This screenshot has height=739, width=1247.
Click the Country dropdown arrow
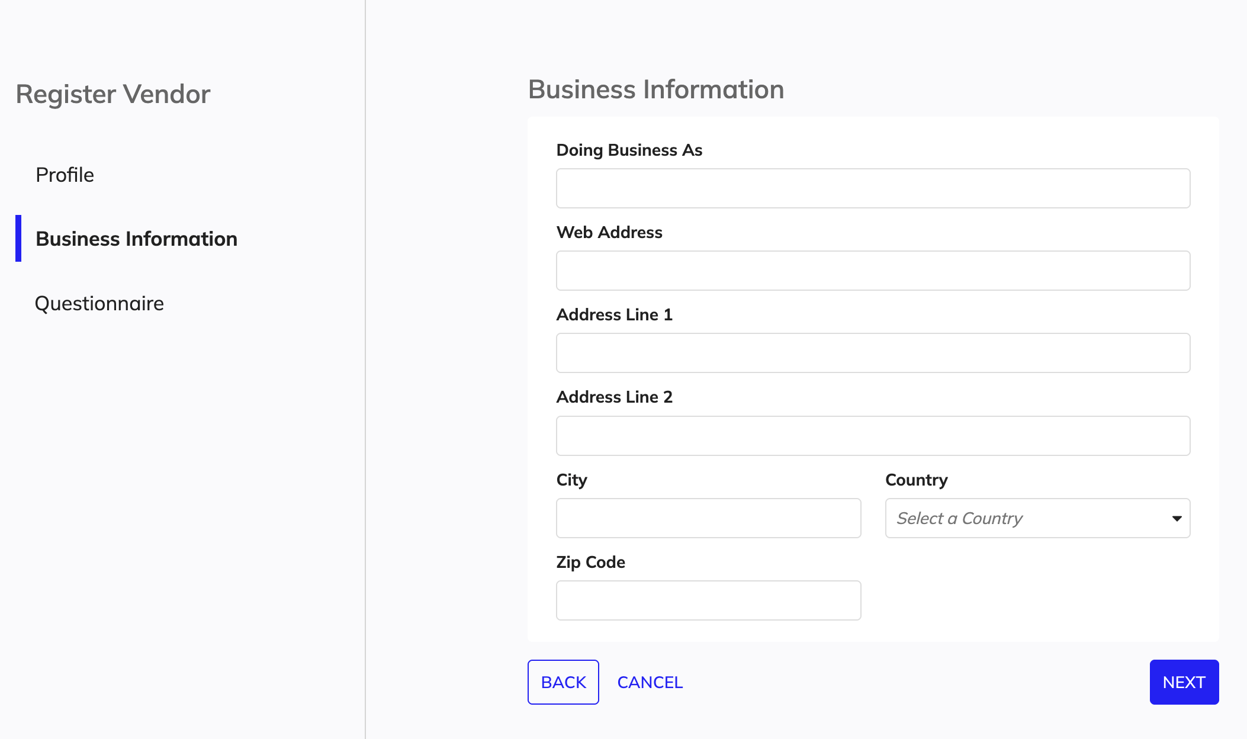tap(1177, 519)
